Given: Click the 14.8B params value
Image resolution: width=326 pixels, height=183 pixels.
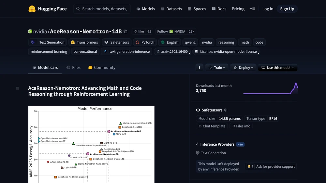Looking at the screenshot, I should (230, 119).
